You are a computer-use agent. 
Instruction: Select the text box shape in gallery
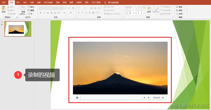coord(127,7)
